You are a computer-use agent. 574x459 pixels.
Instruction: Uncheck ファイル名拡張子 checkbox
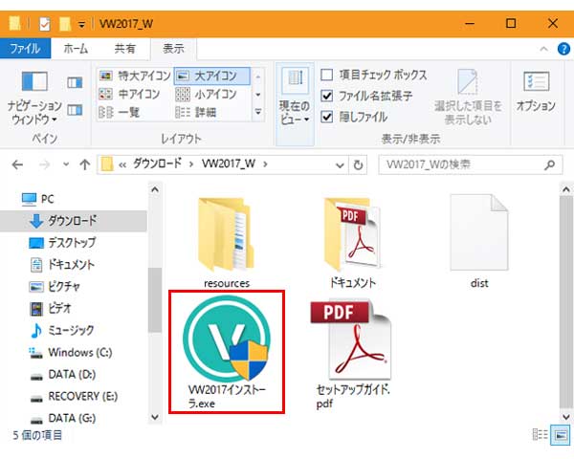326,96
